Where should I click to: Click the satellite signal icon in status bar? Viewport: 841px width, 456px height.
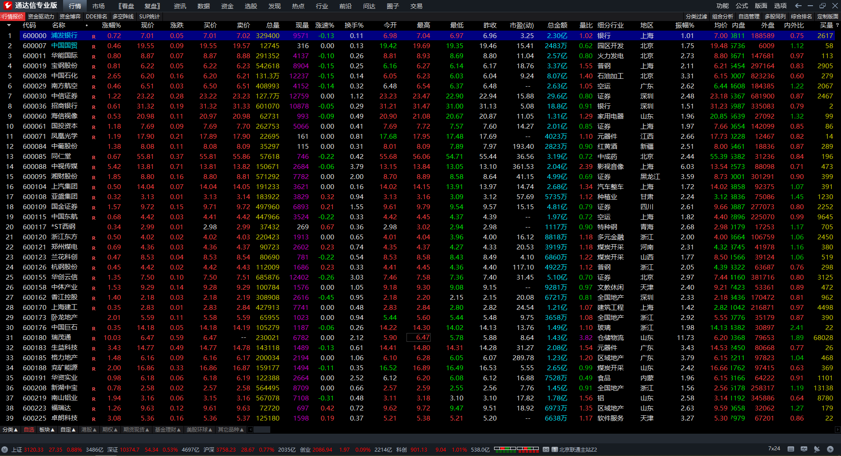tap(817, 449)
